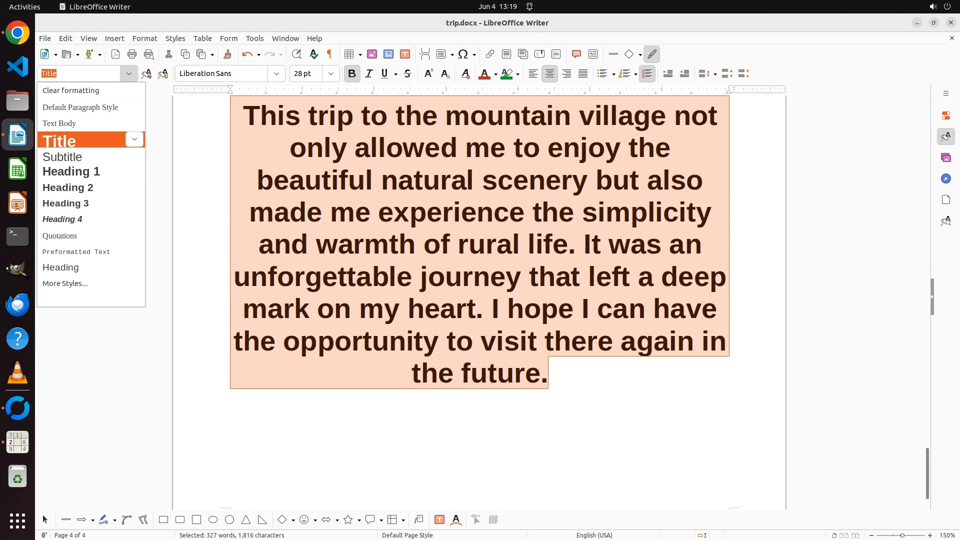Expand the Title style submenu arrow
960x540 pixels.
tap(134, 139)
